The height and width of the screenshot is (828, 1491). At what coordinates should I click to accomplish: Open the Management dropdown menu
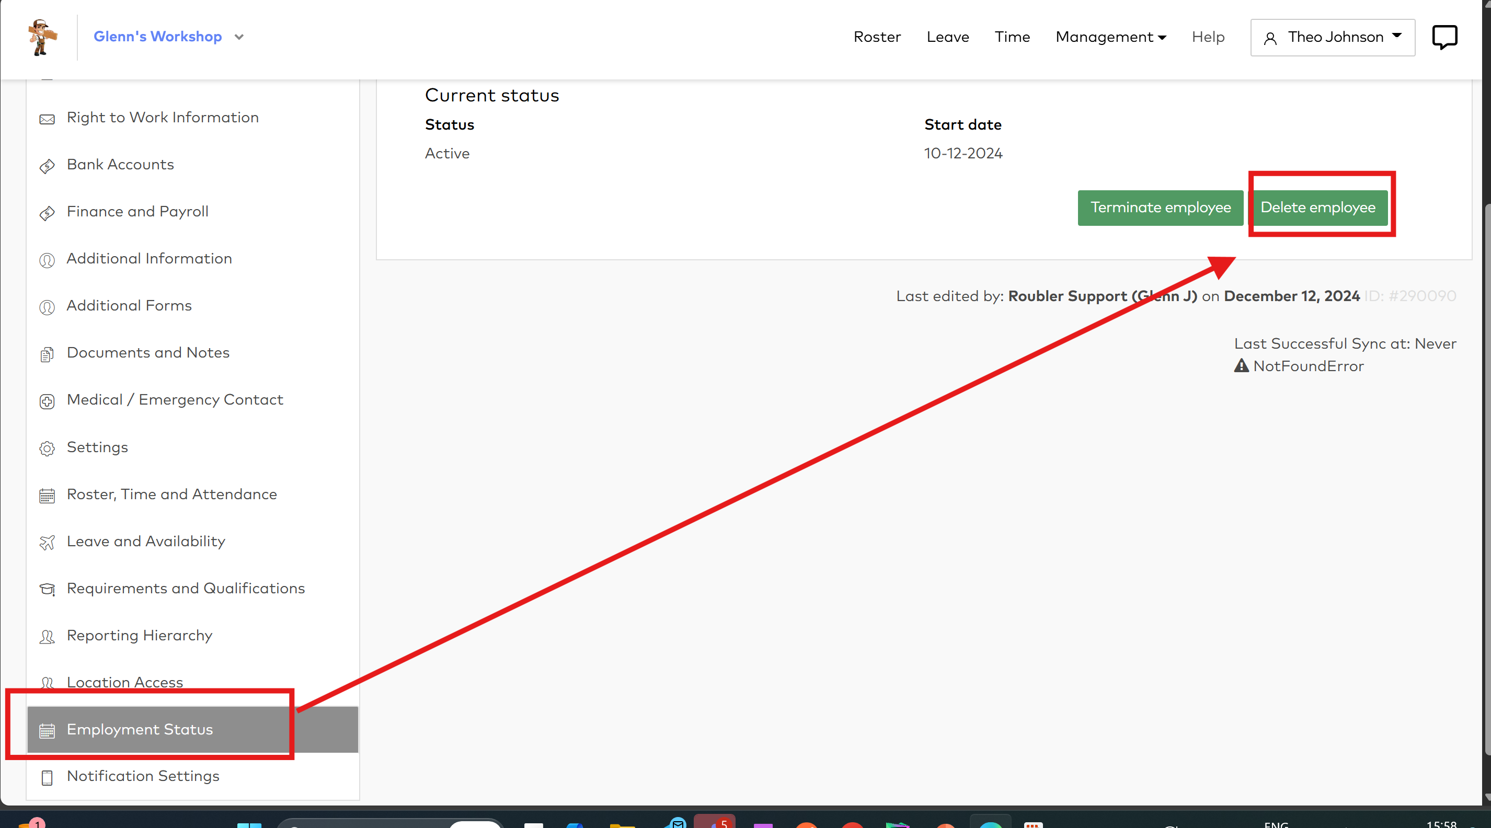pyautogui.click(x=1110, y=37)
